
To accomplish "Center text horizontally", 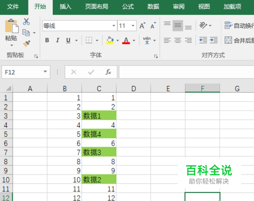I will (178, 40).
